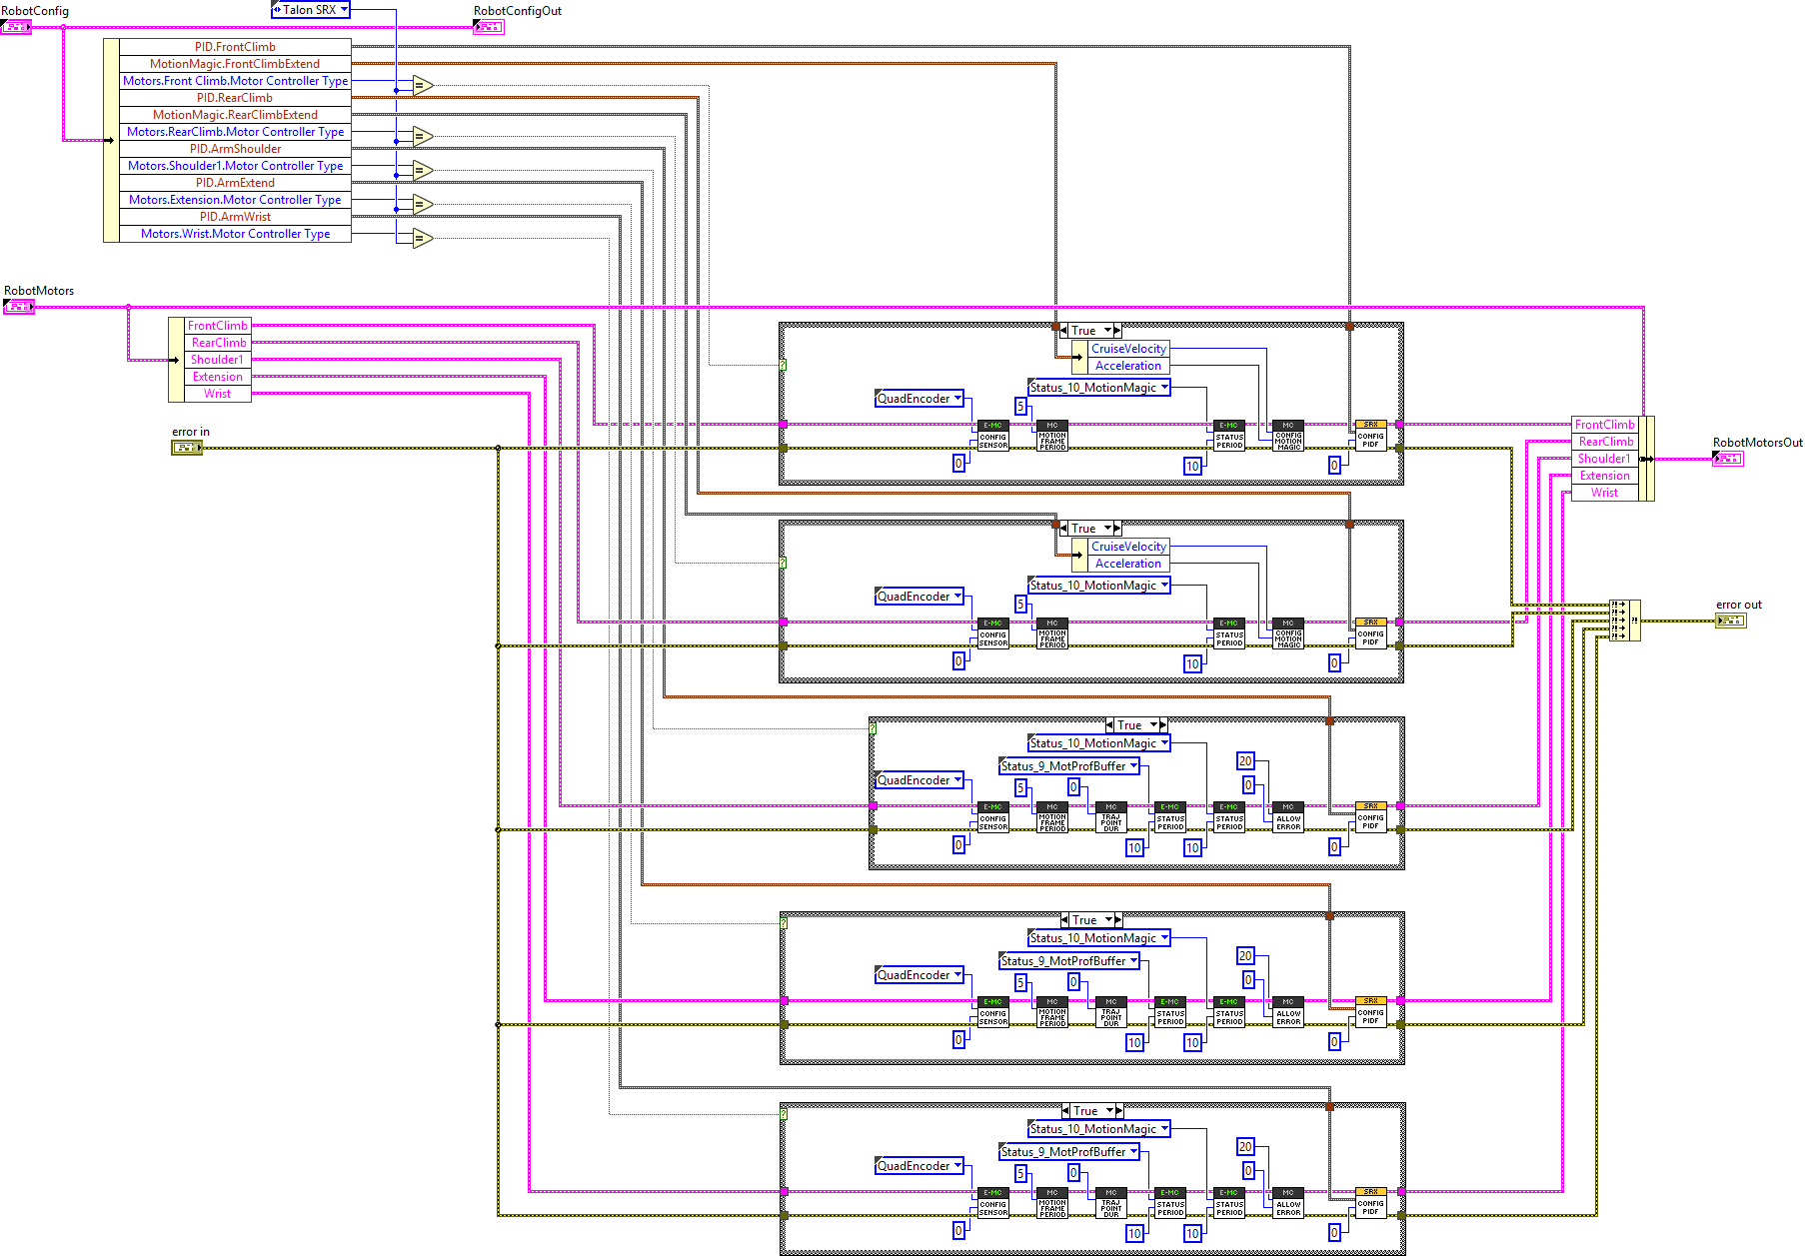Select the Traj Point Dur node
Viewport: 1805px width, 1256px height.
[1110, 817]
